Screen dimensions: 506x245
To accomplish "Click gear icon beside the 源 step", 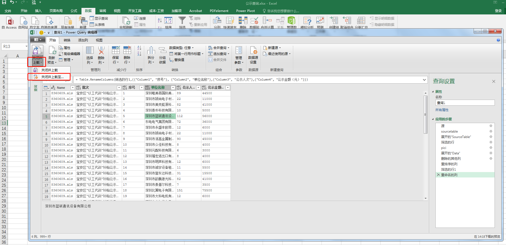I will pyautogui.click(x=491, y=126).
